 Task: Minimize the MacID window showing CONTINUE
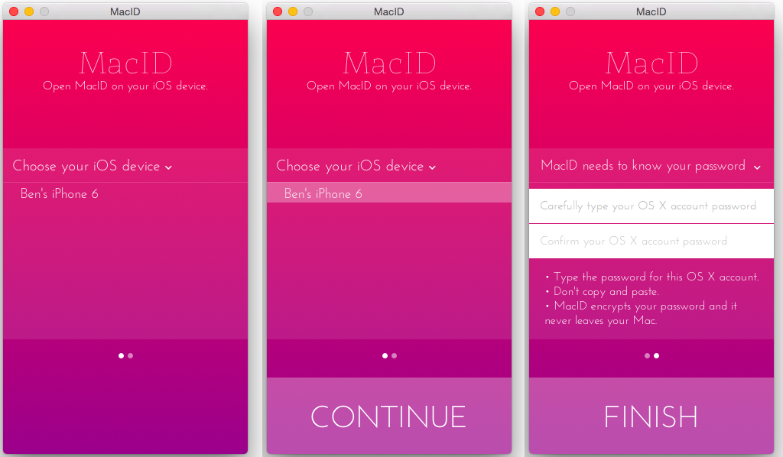click(293, 11)
